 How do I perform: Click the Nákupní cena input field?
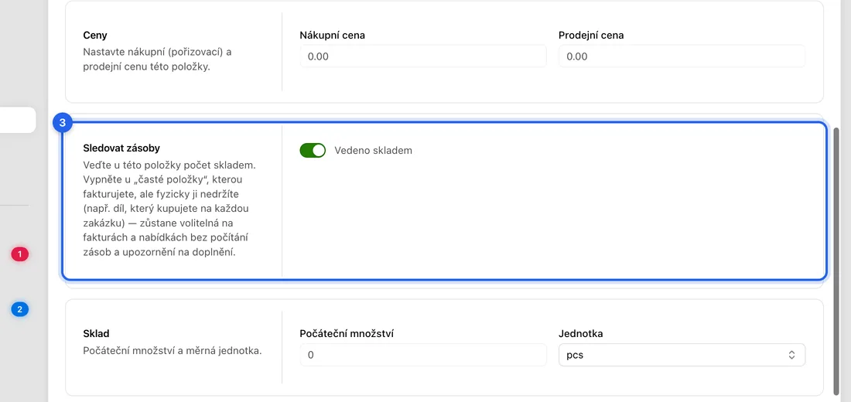pos(422,56)
